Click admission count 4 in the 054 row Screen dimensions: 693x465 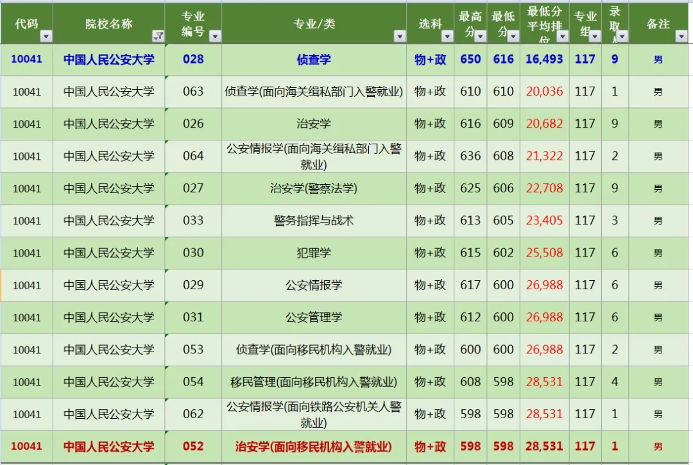click(615, 382)
